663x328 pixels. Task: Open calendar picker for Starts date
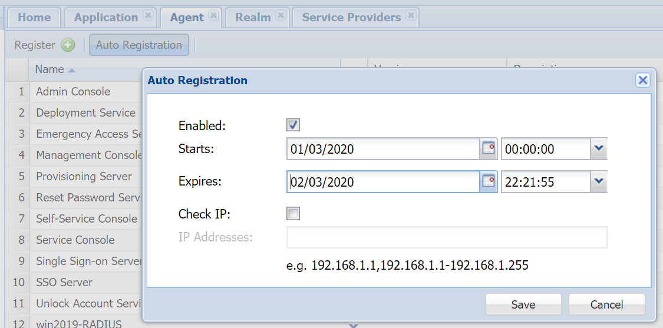click(x=489, y=149)
